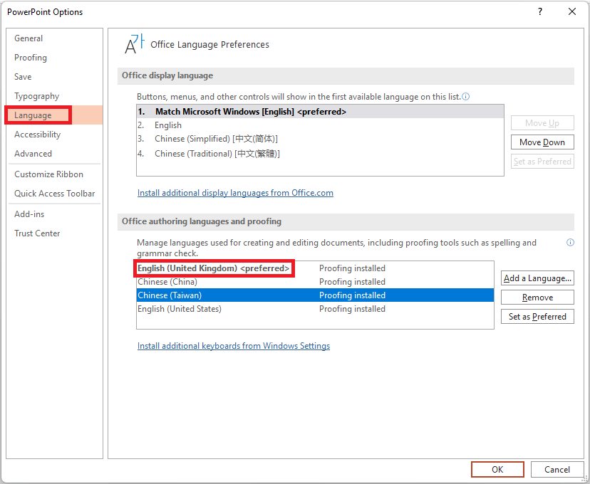Select Chinese (China) authoring language
Viewport: 590px width, 484px height.
coord(316,282)
